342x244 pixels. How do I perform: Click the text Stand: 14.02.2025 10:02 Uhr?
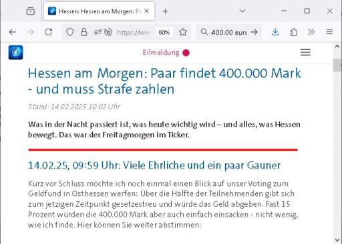[74, 107]
